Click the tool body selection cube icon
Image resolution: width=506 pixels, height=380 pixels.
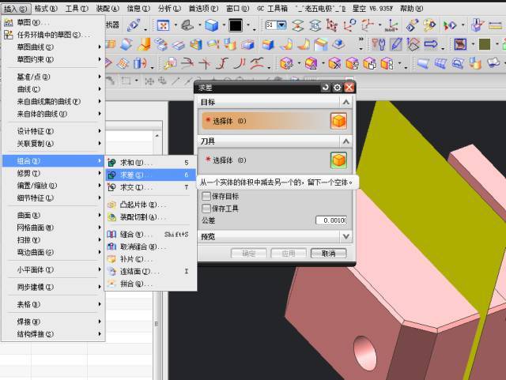[x=338, y=160]
